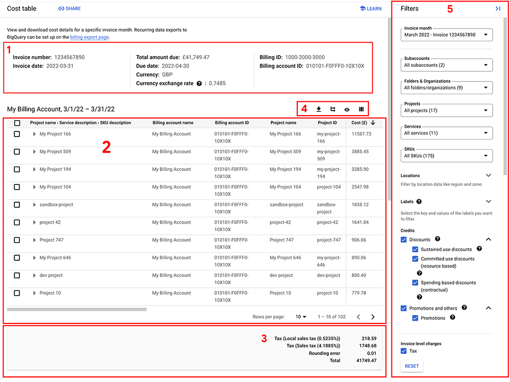Click the Billing account ID column header
The height and width of the screenshot is (382, 510).
(232, 123)
